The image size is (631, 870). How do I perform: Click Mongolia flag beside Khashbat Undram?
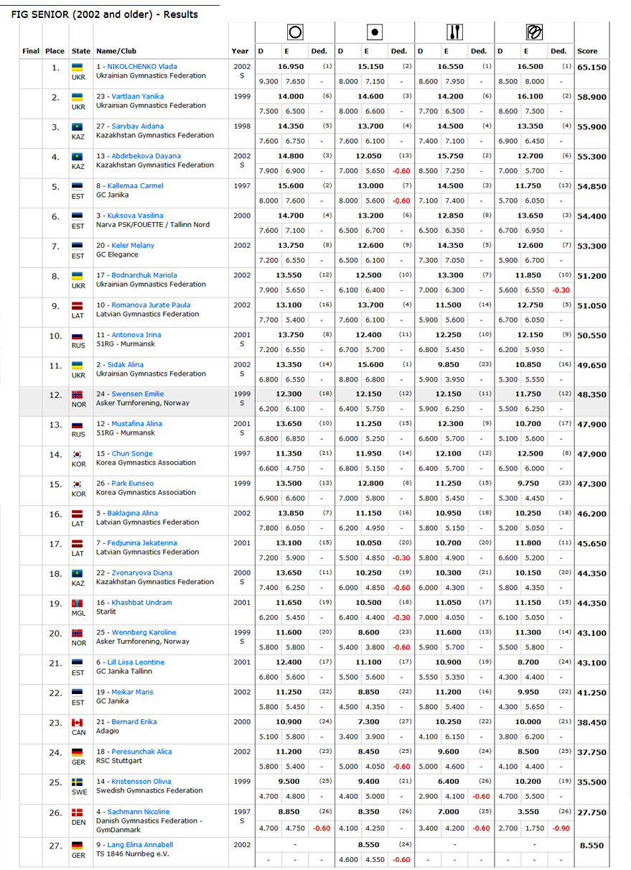(x=77, y=603)
